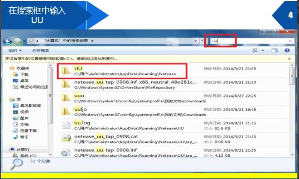
Task: Click 保存搜索 in the toolbar
Action: pos(41,50)
